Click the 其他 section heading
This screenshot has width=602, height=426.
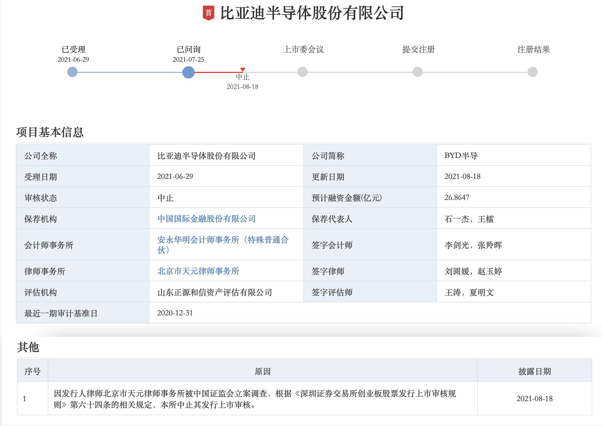point(28,347)
